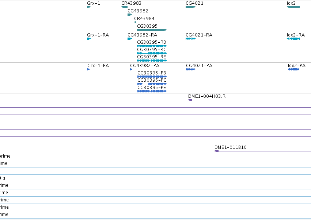
Task: Click the CG43982 gene label
Action: (138, 11)
